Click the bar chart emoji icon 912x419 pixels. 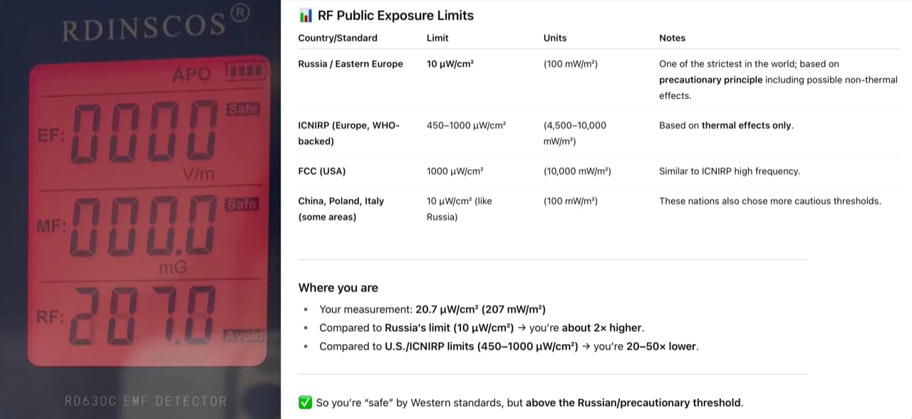(x=306, y=16)
